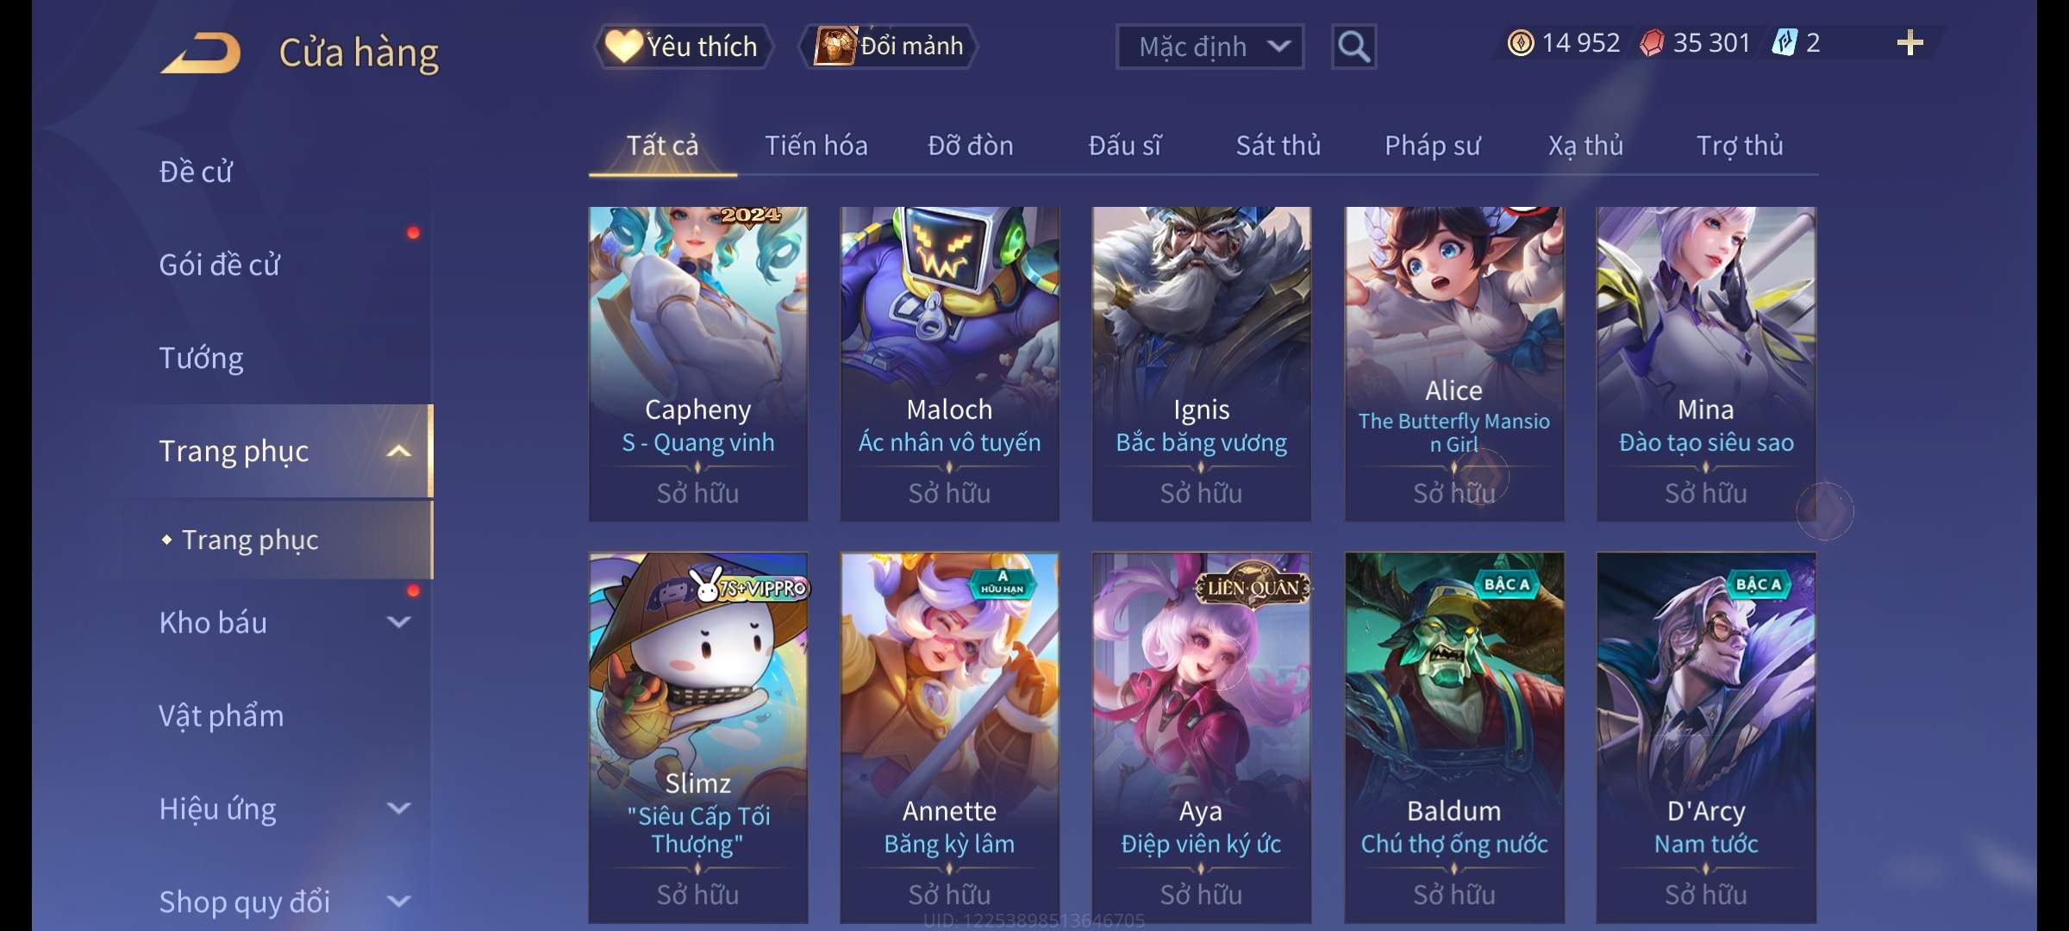The width and height of the screenshot is (2069, 931).
Task: Click the red ruby currency icon
Action: 1651,43
